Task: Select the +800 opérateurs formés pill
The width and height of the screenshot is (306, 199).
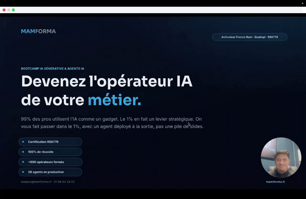Action: [x=50, y=162]
